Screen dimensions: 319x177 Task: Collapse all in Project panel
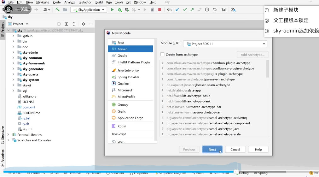(x=74, y=24)
